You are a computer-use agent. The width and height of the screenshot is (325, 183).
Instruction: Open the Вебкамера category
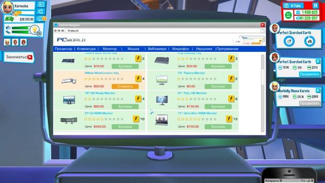pos(157,49)
